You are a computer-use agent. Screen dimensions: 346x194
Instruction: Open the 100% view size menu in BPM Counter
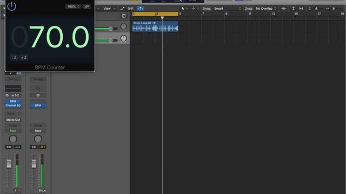coord(72,6)
